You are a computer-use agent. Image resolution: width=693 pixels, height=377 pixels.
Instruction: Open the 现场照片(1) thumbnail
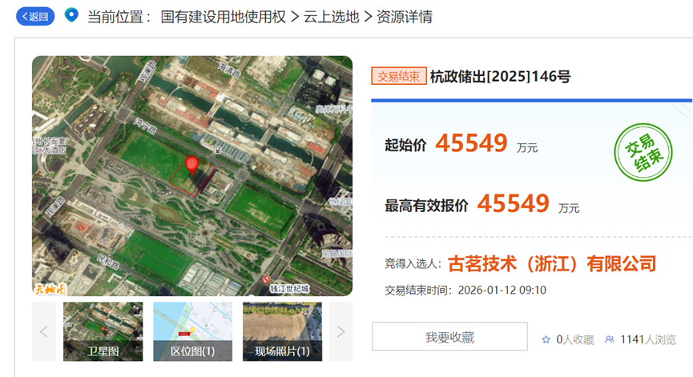[282, 331]
